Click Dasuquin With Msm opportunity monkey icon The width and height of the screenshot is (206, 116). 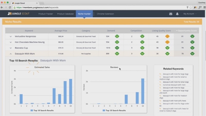192,54
